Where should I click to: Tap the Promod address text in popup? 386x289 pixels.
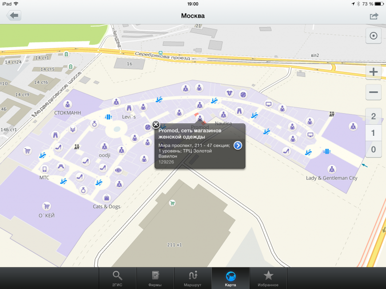(194, 151)
